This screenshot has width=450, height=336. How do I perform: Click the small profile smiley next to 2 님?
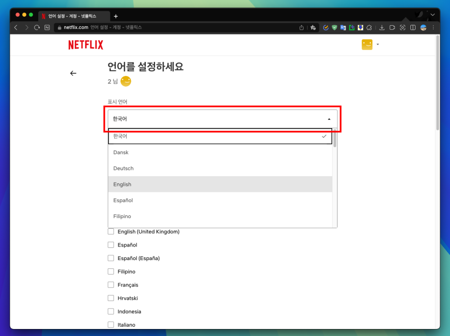tap(126, 81)
